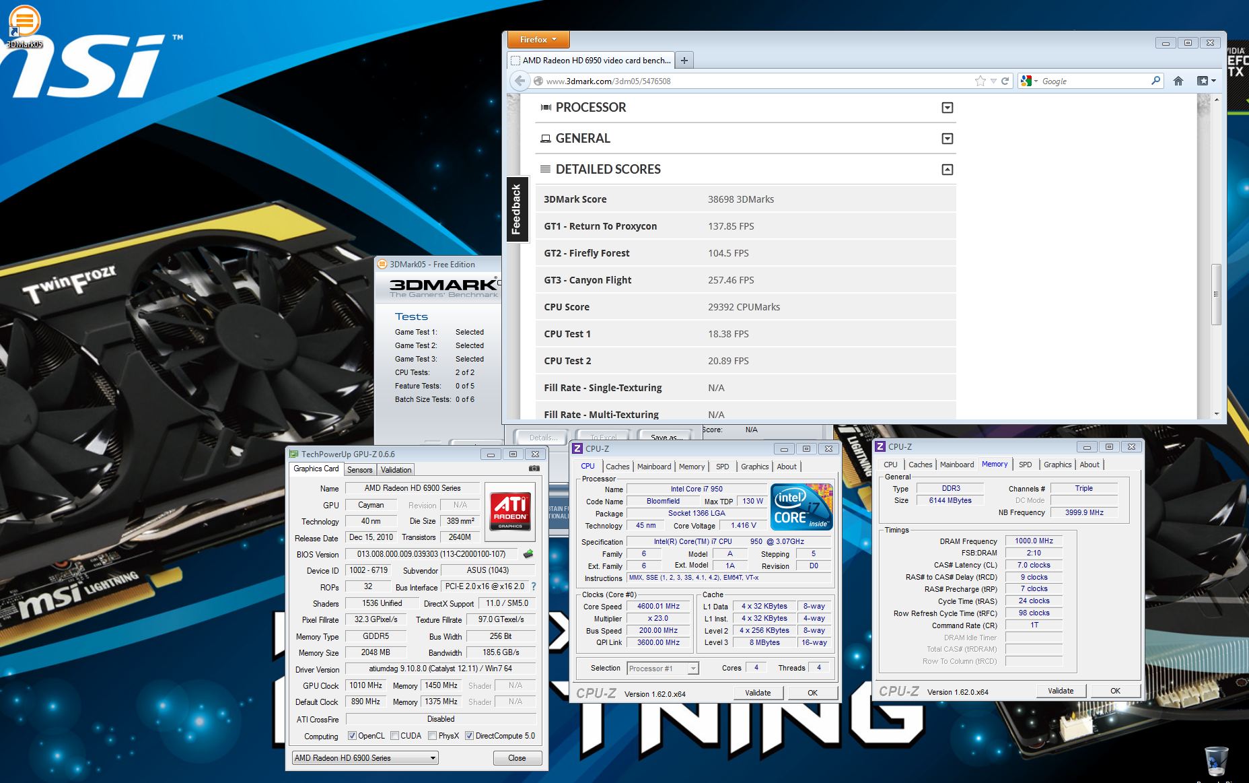Click the 38698 3DMarks score value

(741, 199)
